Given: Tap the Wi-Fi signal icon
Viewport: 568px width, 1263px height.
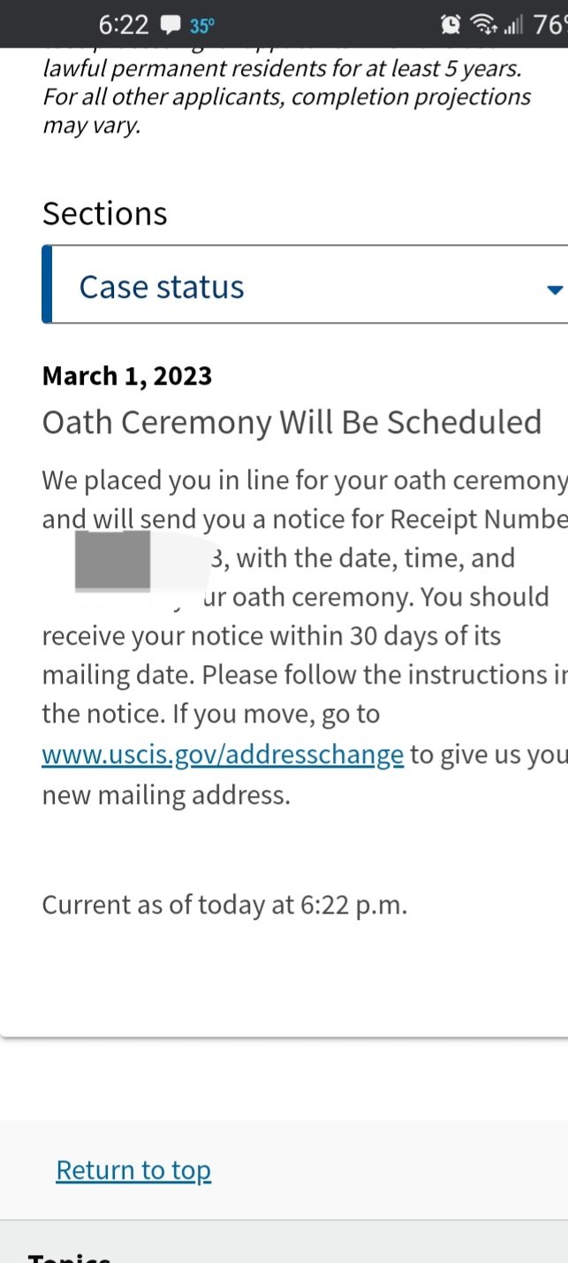Looking at the screenshot, I should pyautogui.click(x=483, y=24).
